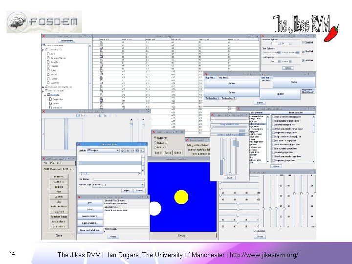Toggle the List Spinner 'Enabled' checkbox
The width and height of the screenshot is (352, 264).
point(303,61)
